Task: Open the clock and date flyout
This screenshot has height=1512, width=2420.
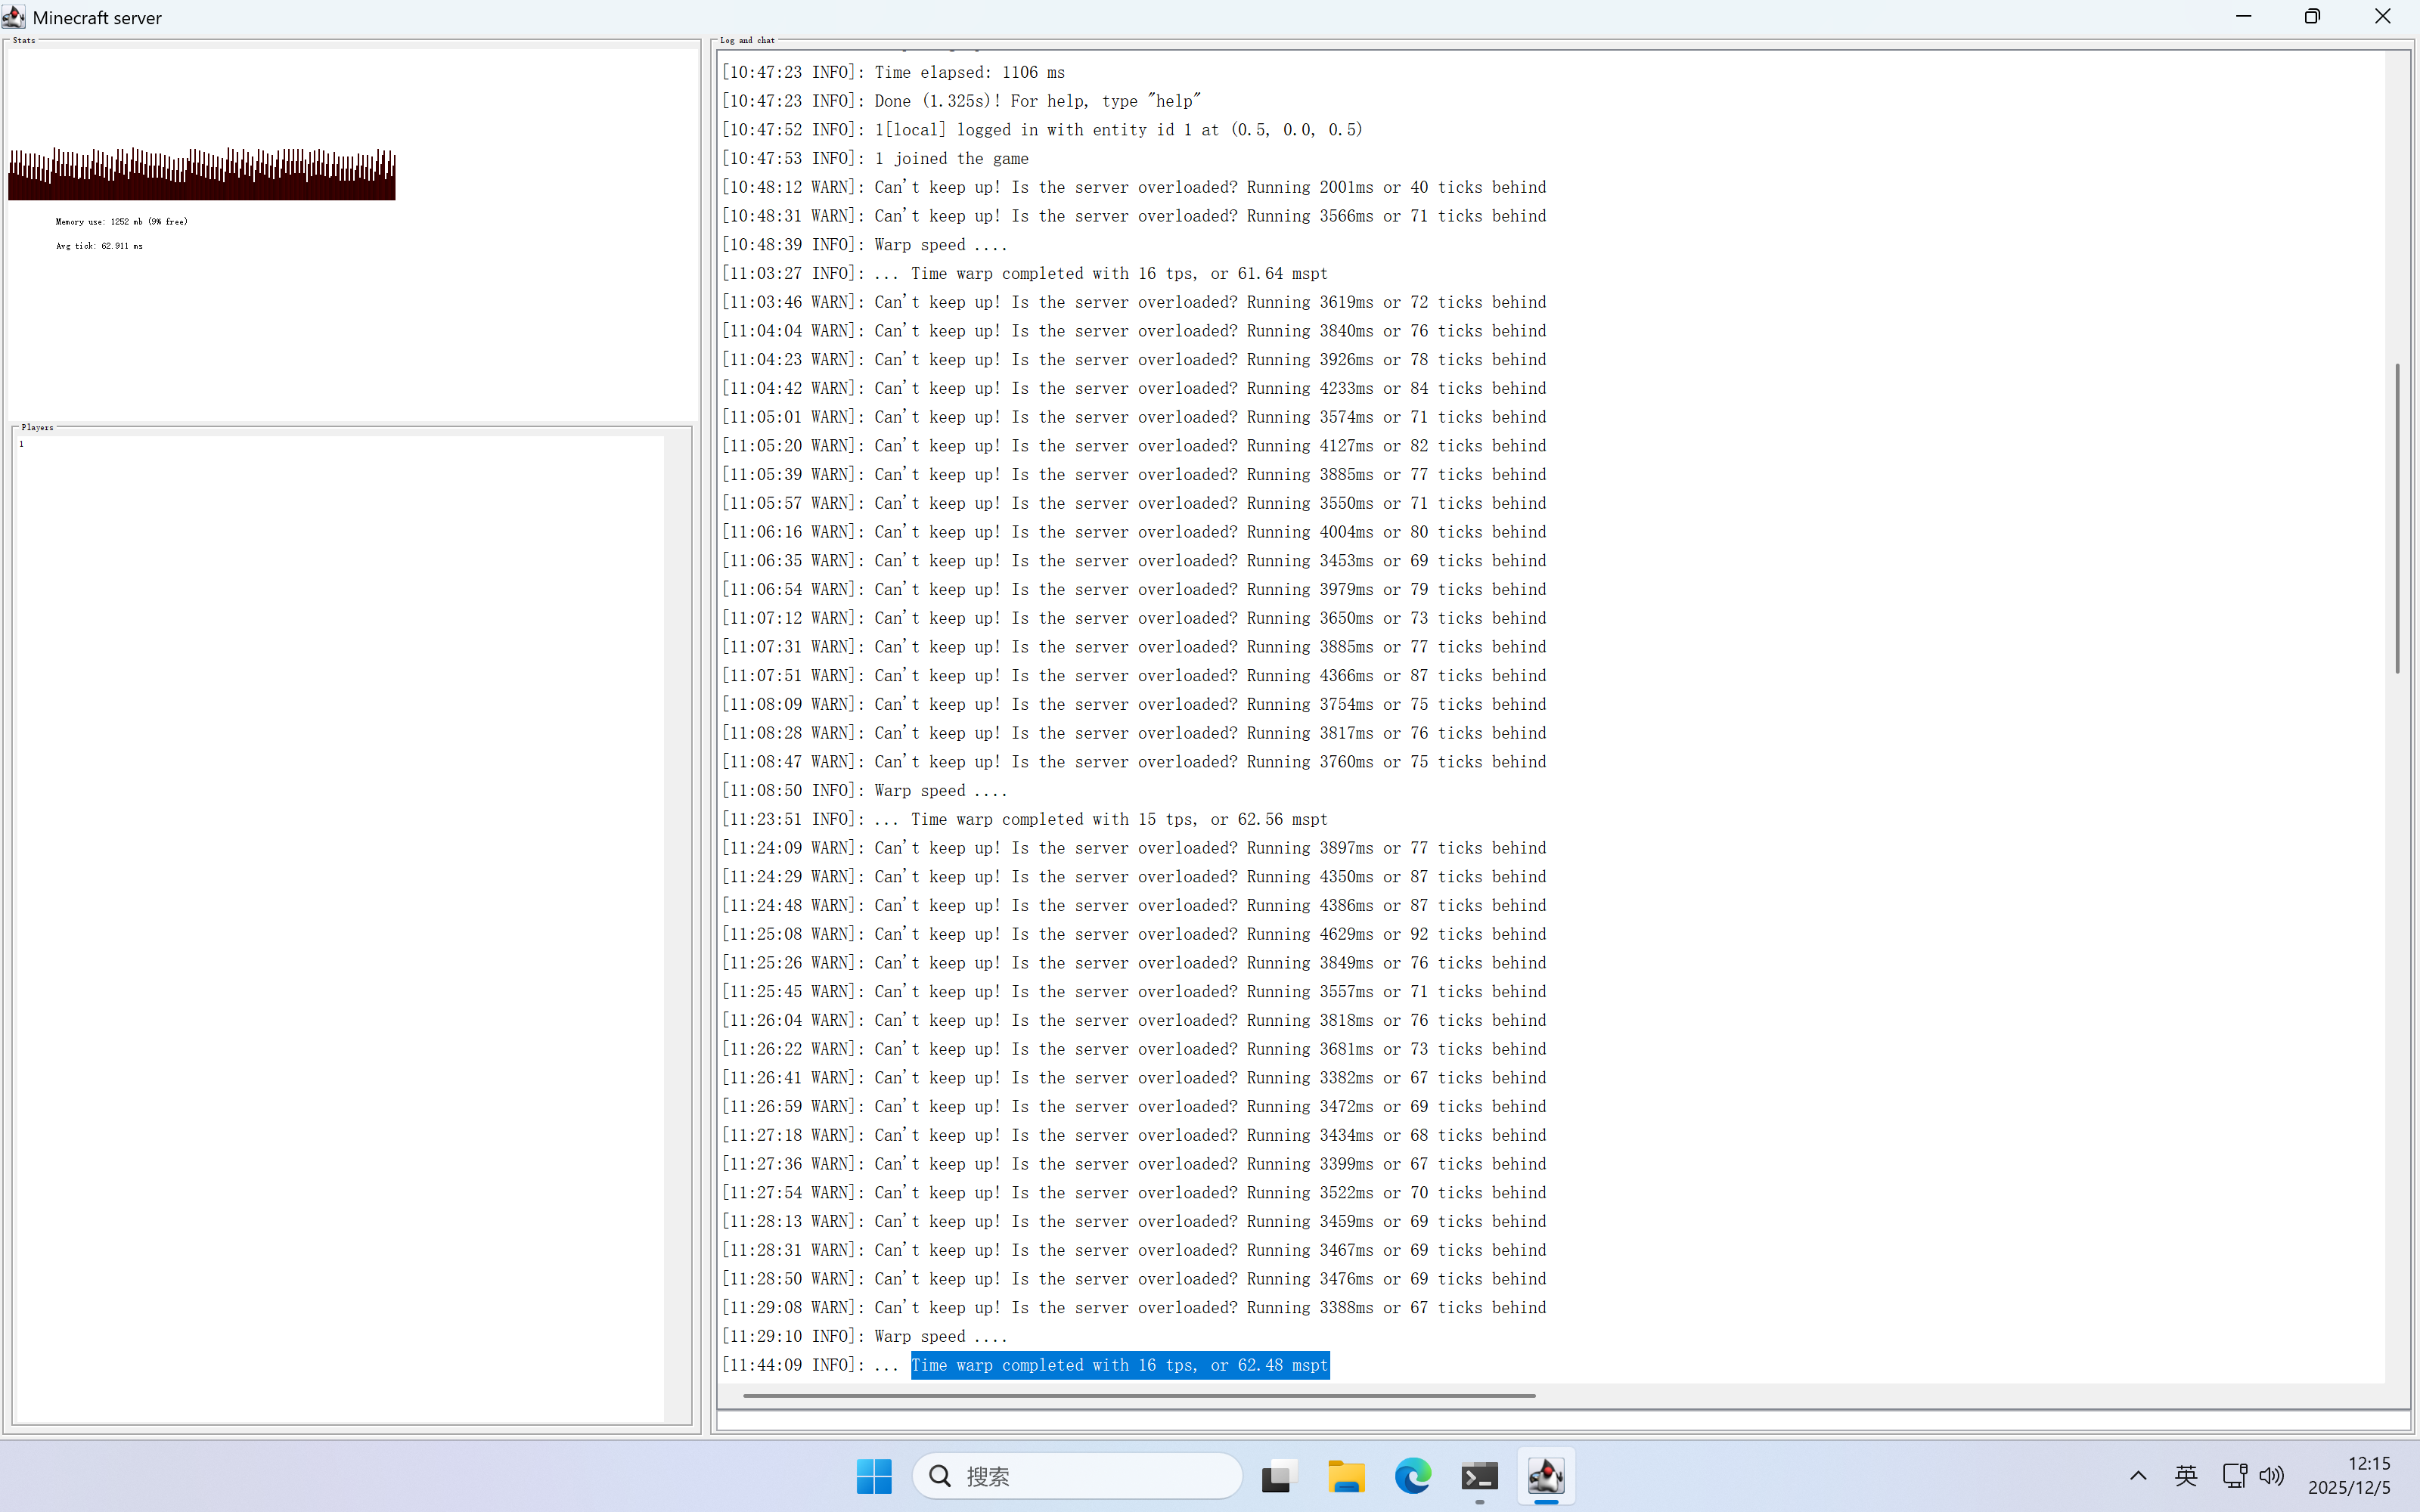Action: (x=2348, y=1476)
